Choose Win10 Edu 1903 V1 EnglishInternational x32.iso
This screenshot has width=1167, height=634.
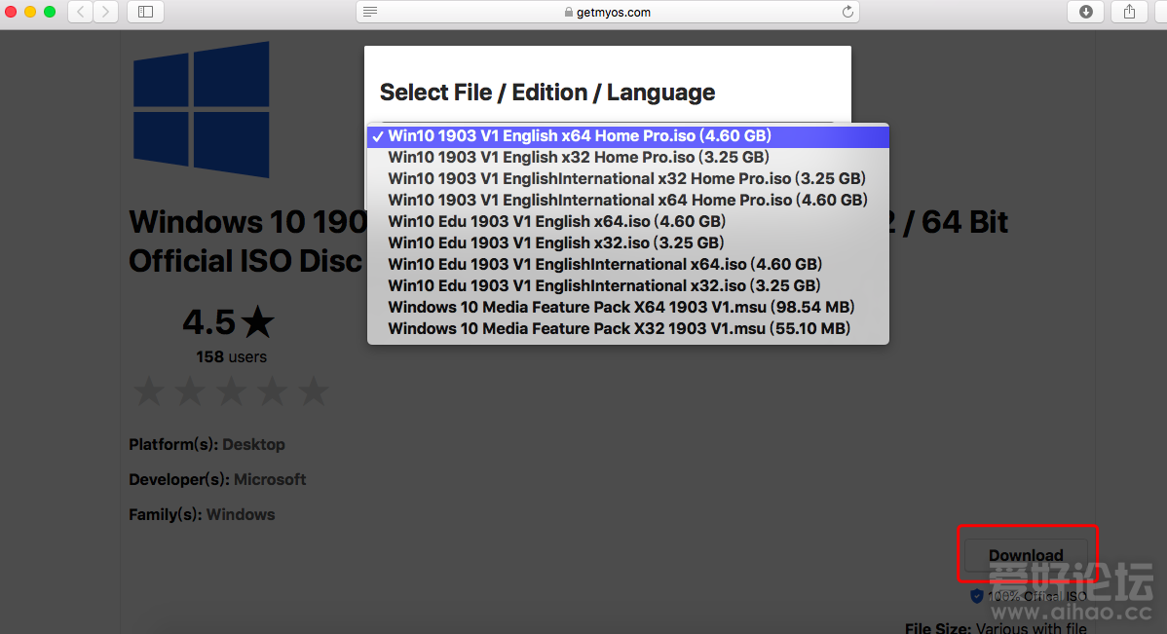coord(604,286)
